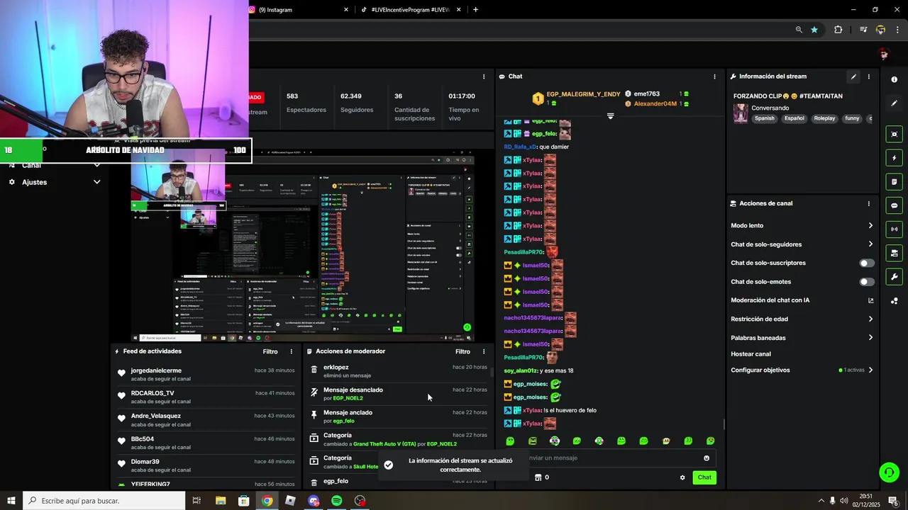The height and width of the screenshot is (510, 908).
Task: Open Chrome media control icon
Action: tap(863, 30)
